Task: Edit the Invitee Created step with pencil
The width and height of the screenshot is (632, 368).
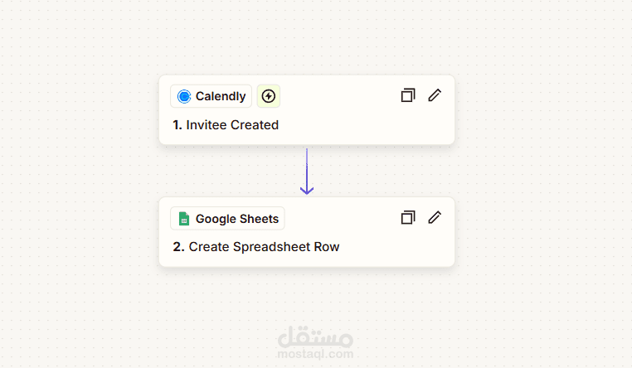Action: (435, 95)
